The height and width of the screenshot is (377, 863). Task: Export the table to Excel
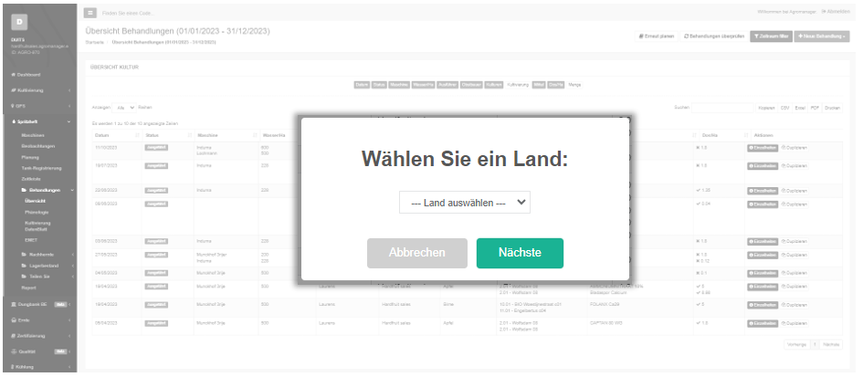[x=800, y=108]
